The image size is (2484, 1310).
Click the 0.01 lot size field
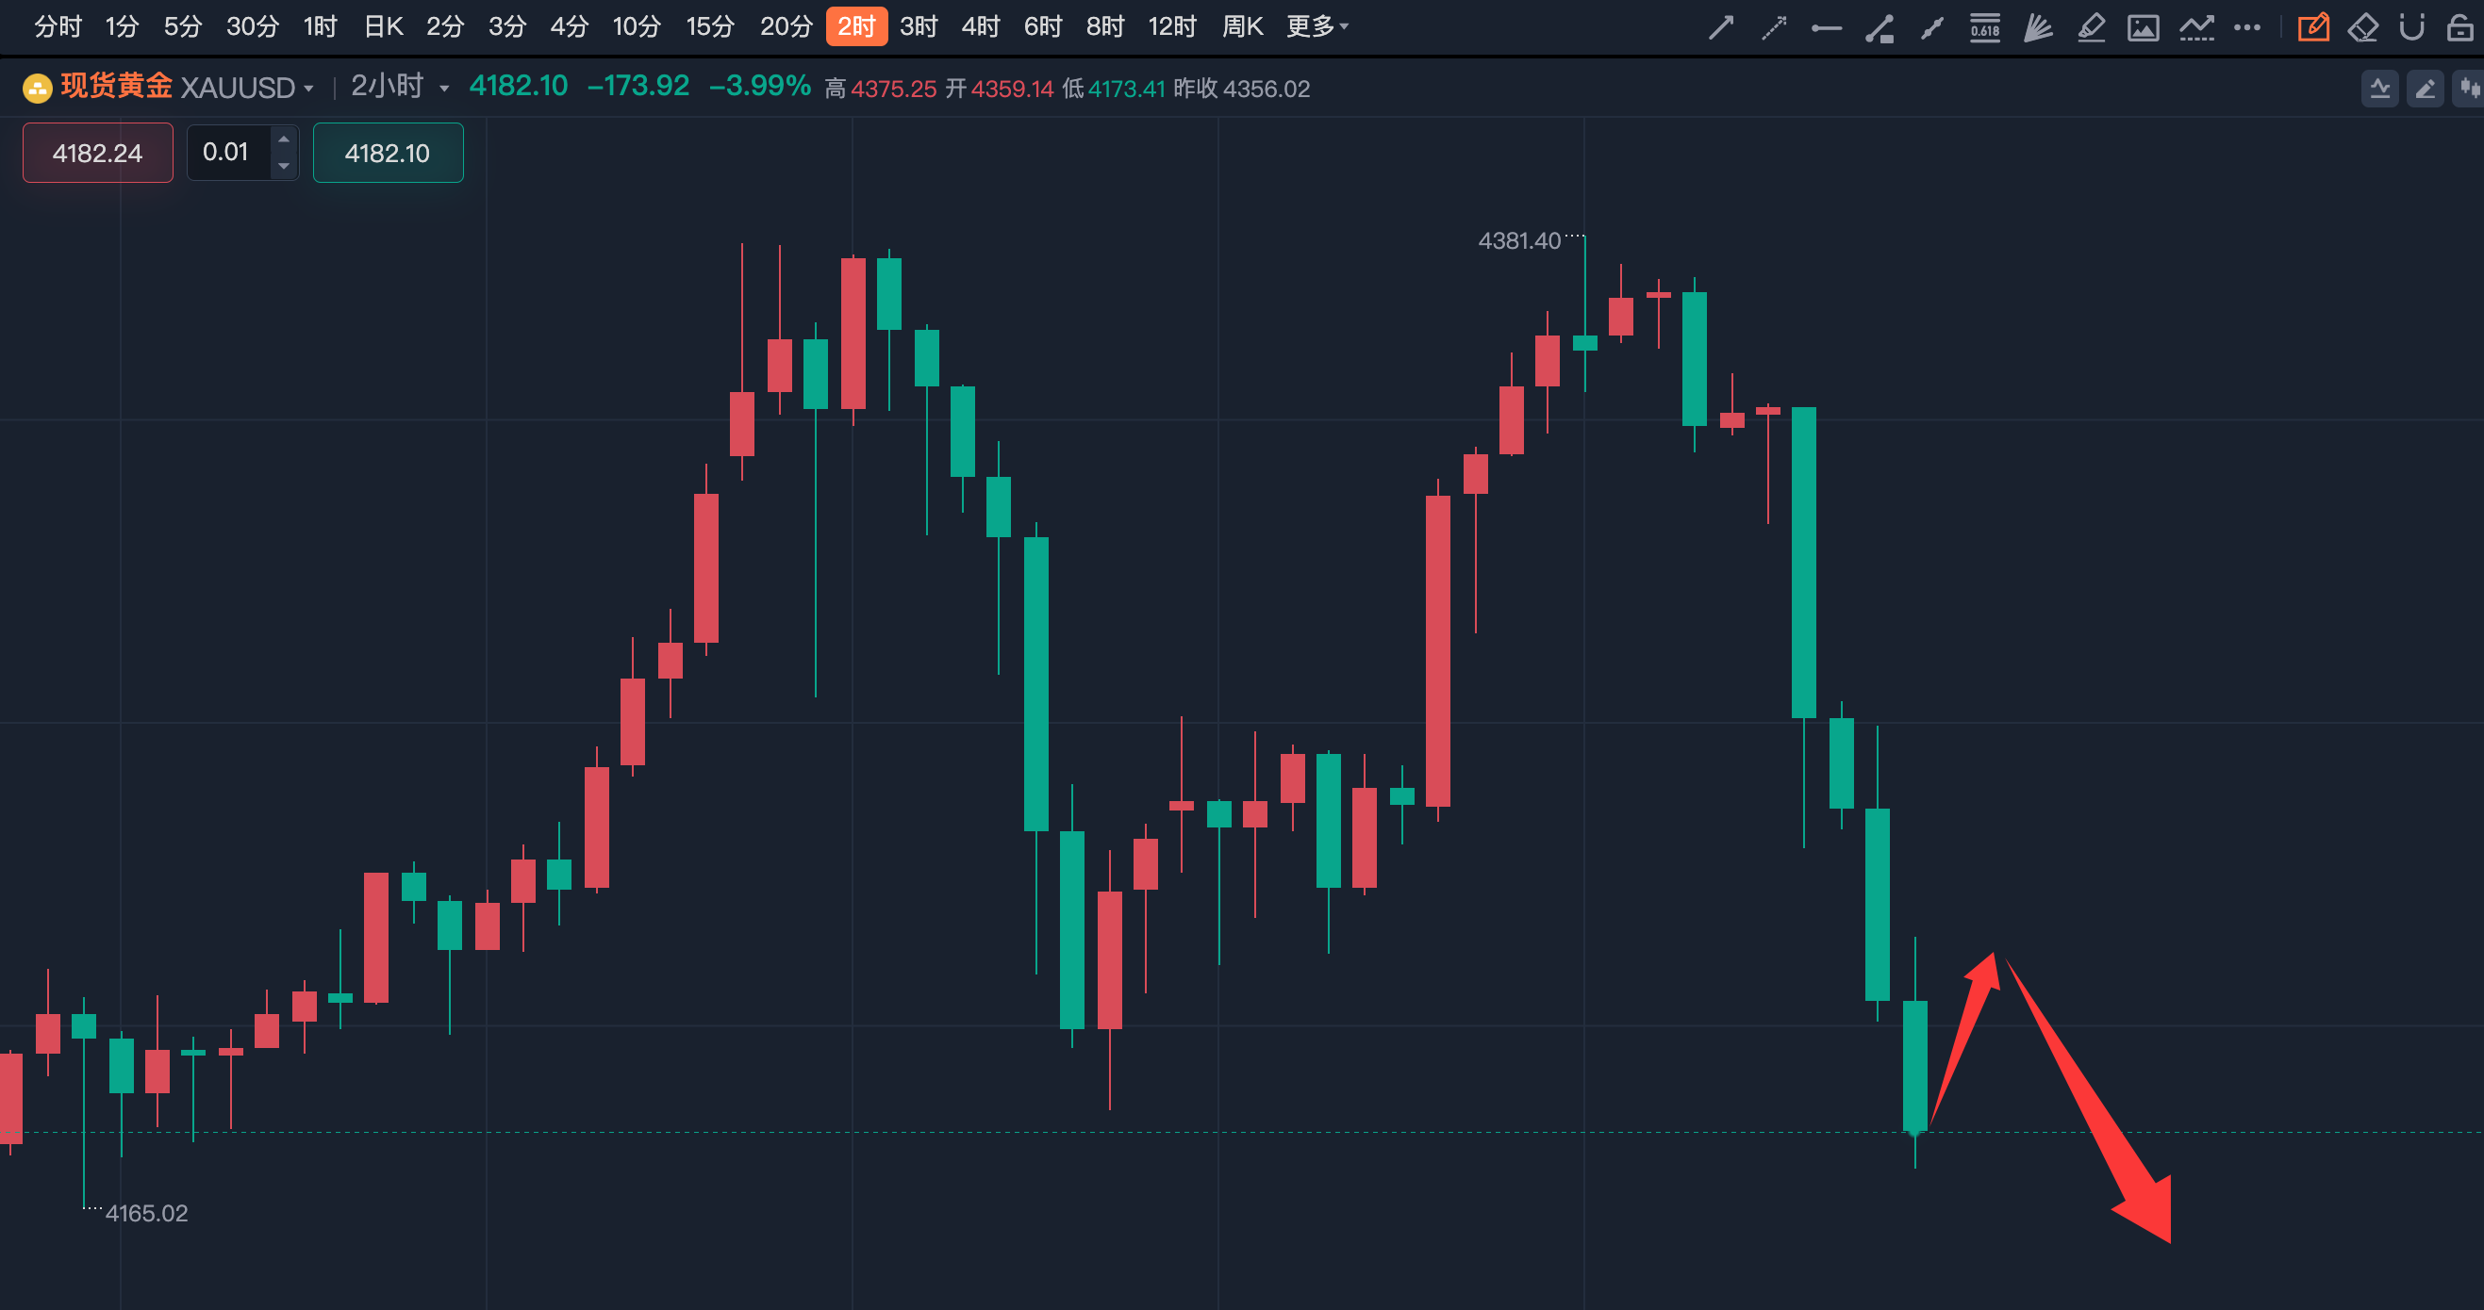(x=227, y=153)
